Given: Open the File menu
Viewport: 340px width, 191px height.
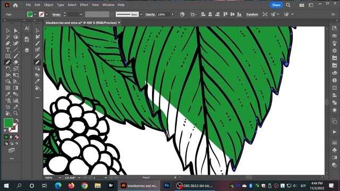Looking at the screenshot, I should coord(28,5).
